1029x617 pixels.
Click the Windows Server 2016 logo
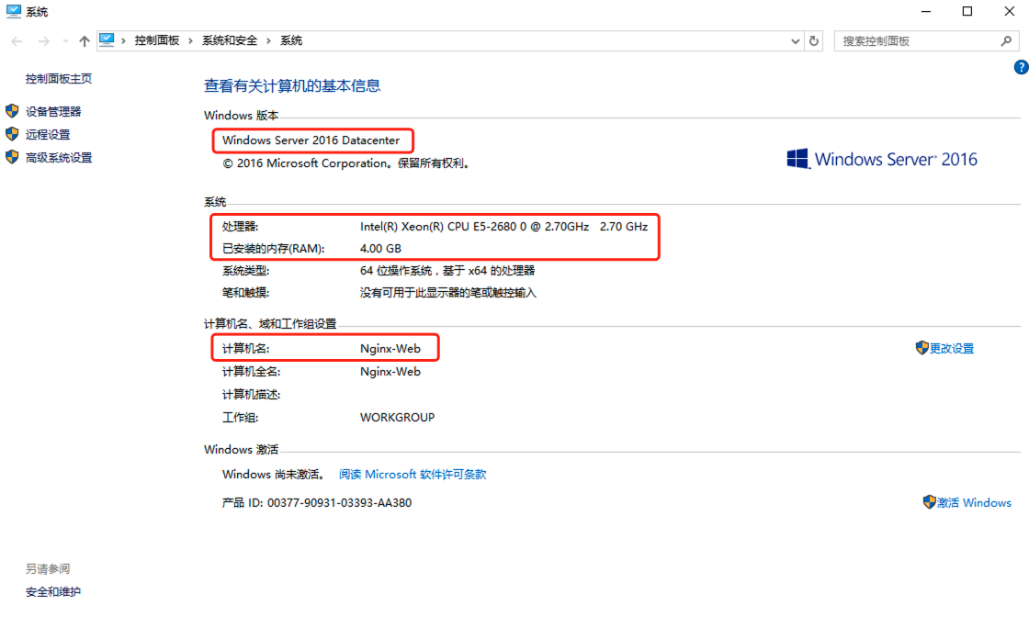point(882,160)
